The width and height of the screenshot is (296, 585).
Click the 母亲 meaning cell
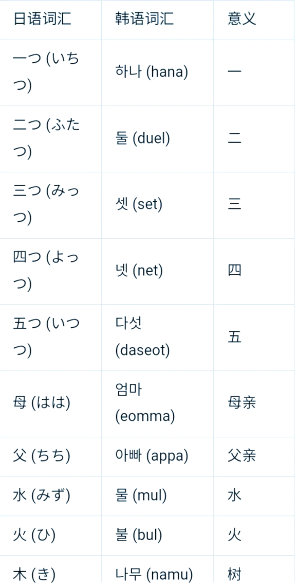pyautogui.click(x=254, y=404)
